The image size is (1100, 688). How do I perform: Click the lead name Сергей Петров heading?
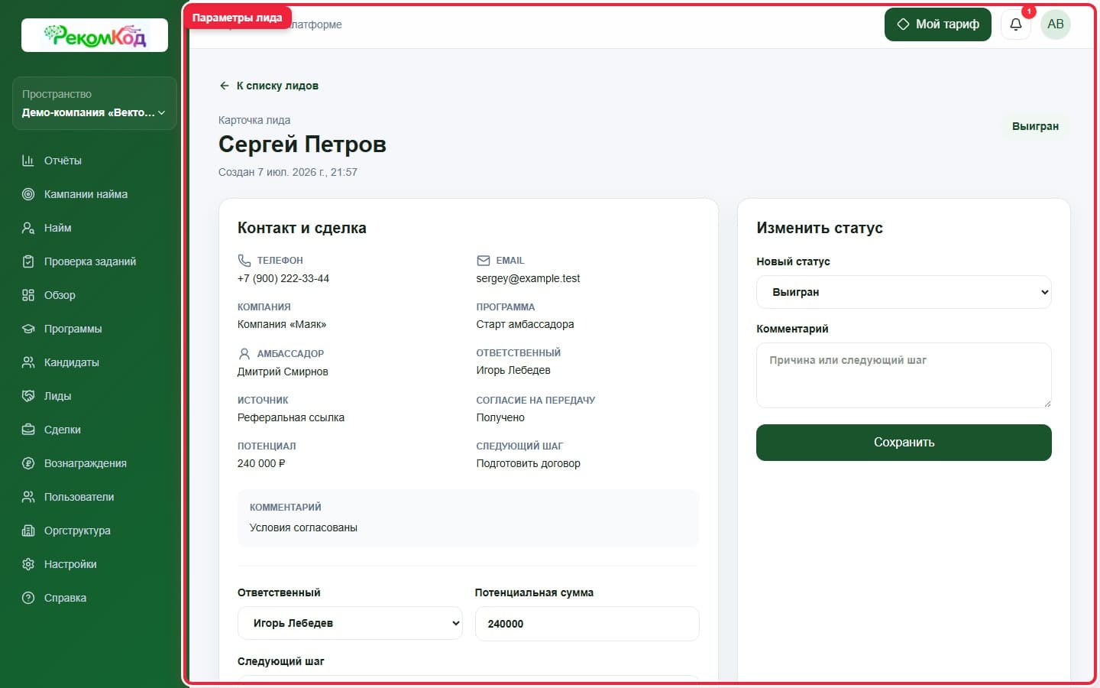pos(302,144)
